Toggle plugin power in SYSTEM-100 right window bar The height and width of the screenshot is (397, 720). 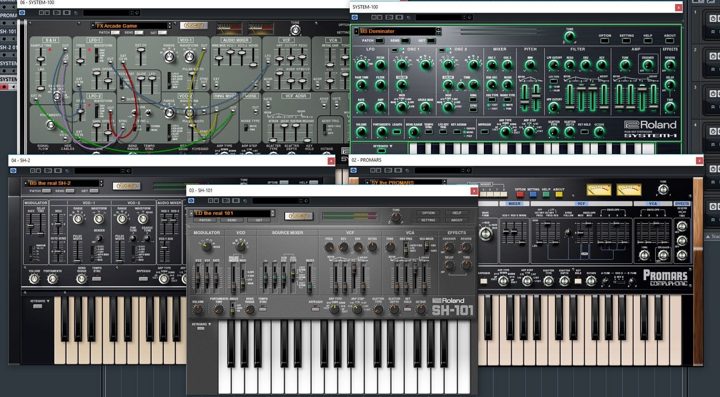pyautogui.click(x=354, y=17)
